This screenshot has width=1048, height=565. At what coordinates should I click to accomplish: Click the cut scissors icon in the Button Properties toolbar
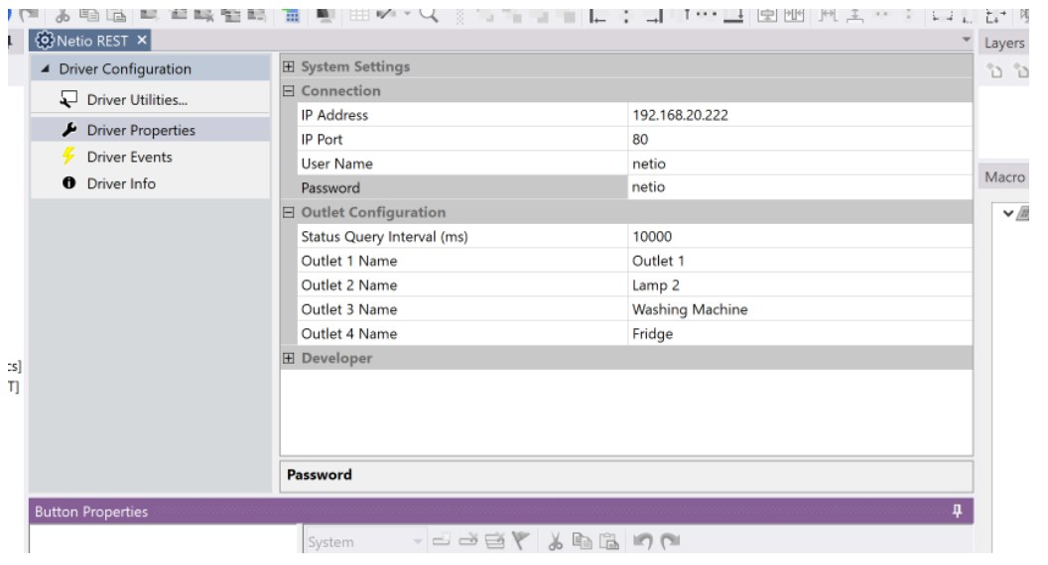tap(555, 541)
